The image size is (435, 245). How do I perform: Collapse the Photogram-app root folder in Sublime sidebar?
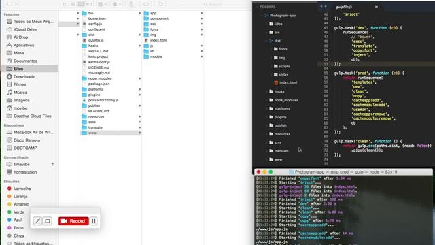262,16
